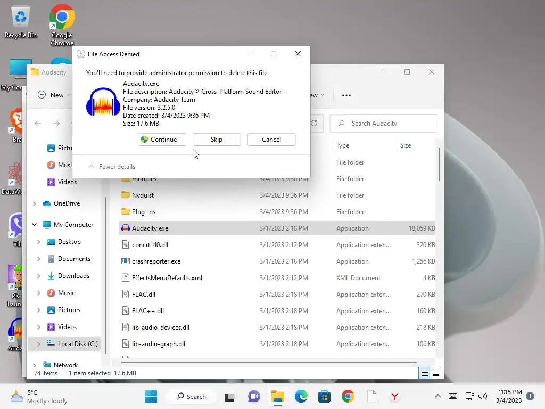Screen dimensions: 545x409
Task: Click the Explorer forward arrow
Action: pyautogui.click(x=56, y=124)
